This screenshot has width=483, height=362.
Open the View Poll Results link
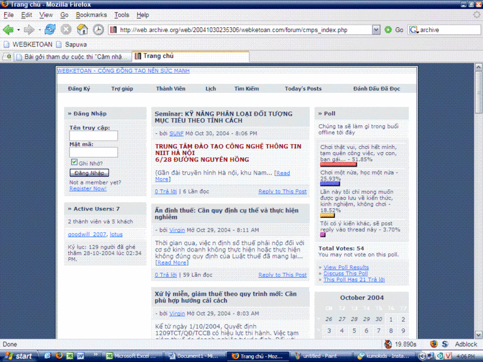tap(346, 267)
